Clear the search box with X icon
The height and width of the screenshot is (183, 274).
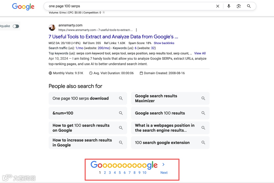click(x=218, y=6)
